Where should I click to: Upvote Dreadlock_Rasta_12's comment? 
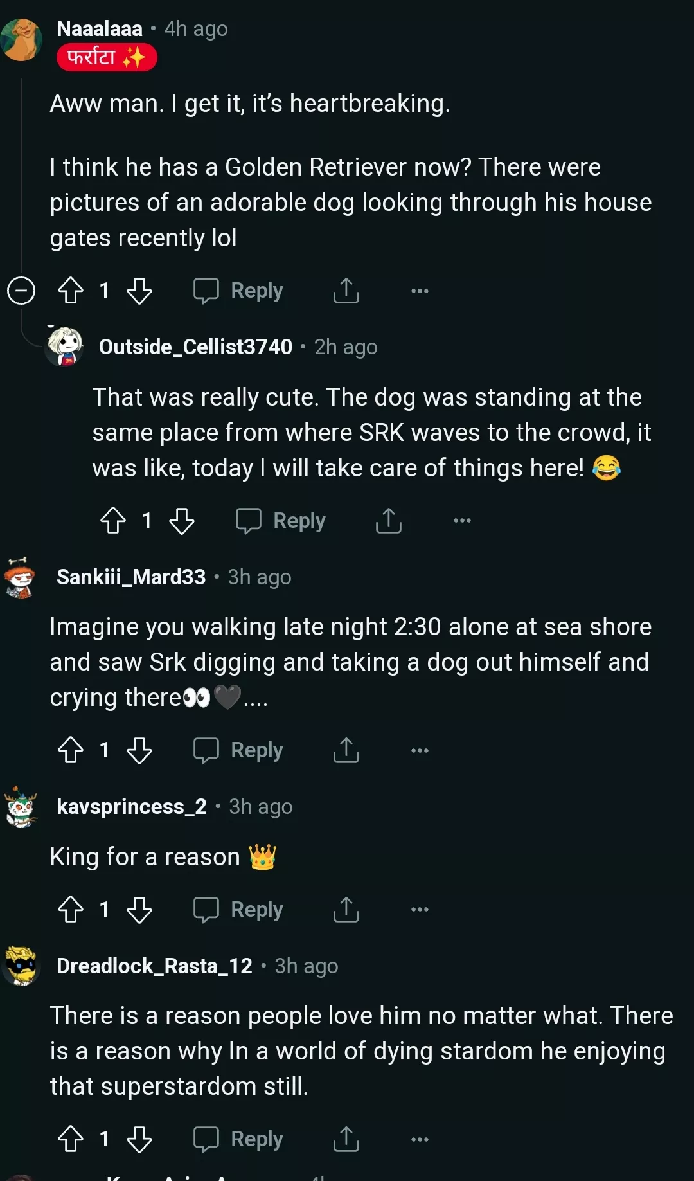click(71, 1139)
